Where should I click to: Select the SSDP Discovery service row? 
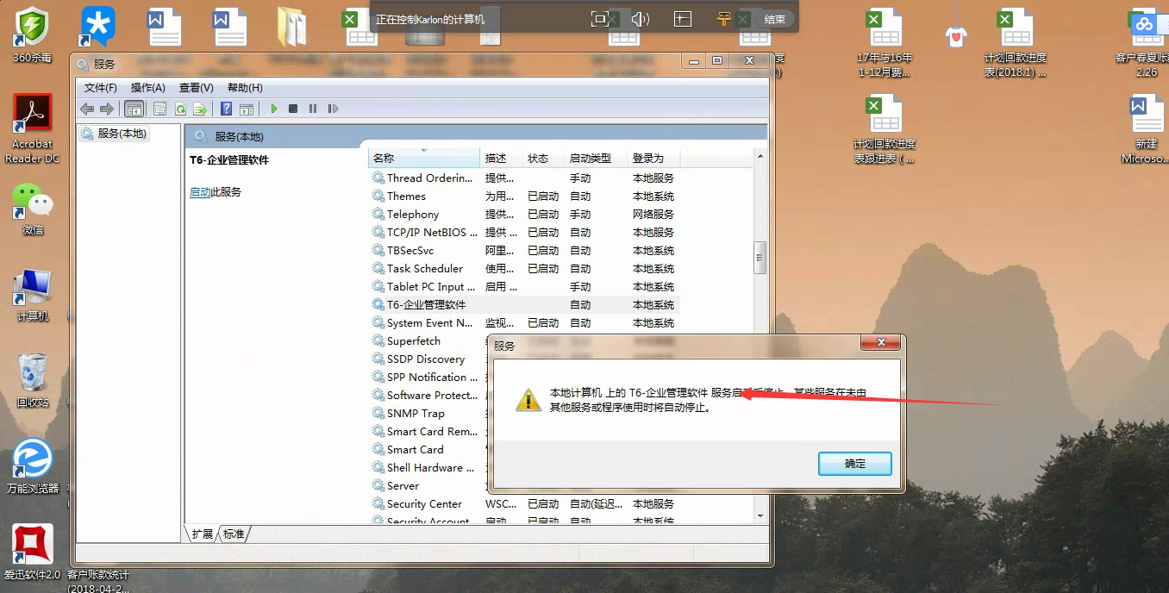pos(429,359)
